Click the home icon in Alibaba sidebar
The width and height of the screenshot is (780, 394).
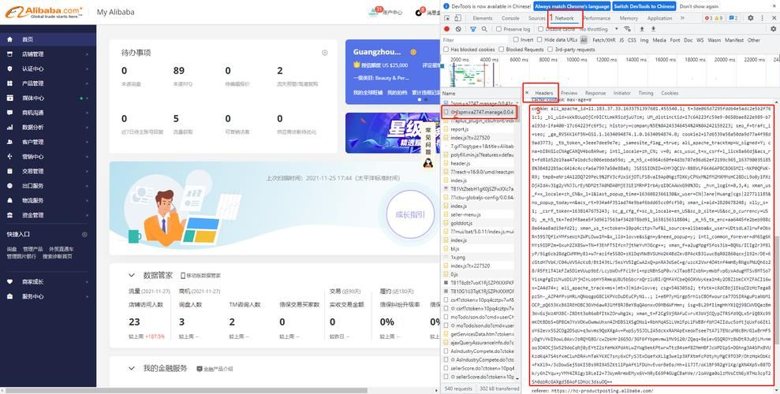(x=10, y=39)
